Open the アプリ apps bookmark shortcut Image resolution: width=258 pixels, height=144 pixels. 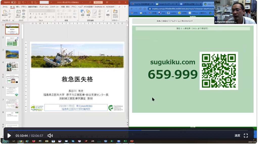(x=134, y=13)
